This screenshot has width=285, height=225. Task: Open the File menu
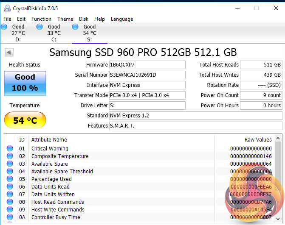[7, 19]
